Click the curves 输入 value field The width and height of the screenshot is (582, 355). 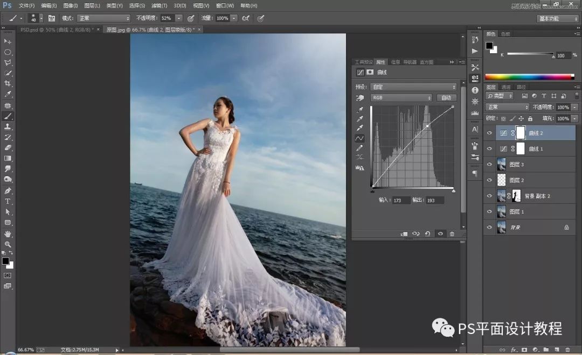[x=401, y=200]
